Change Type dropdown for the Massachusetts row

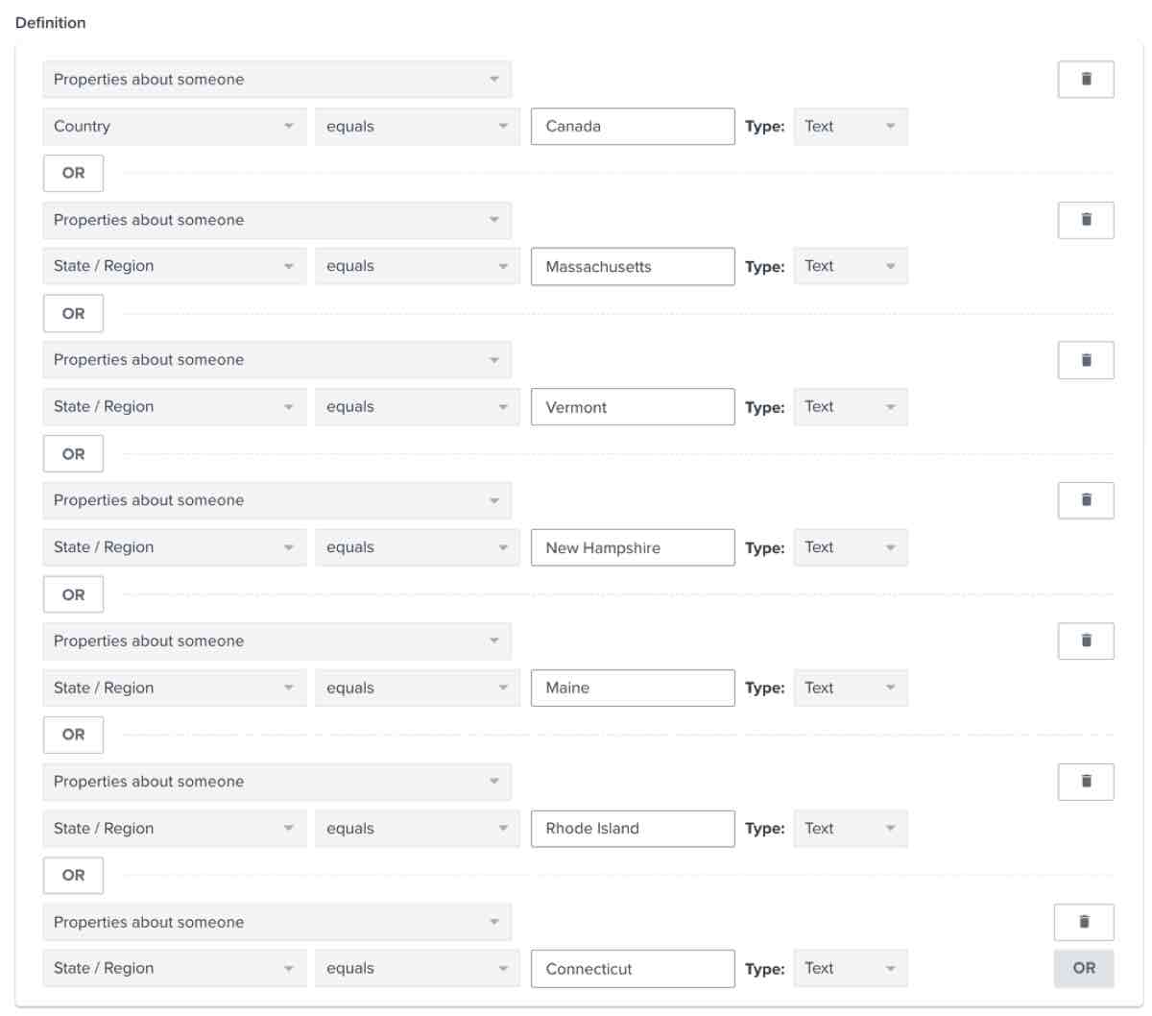(850, 267)
